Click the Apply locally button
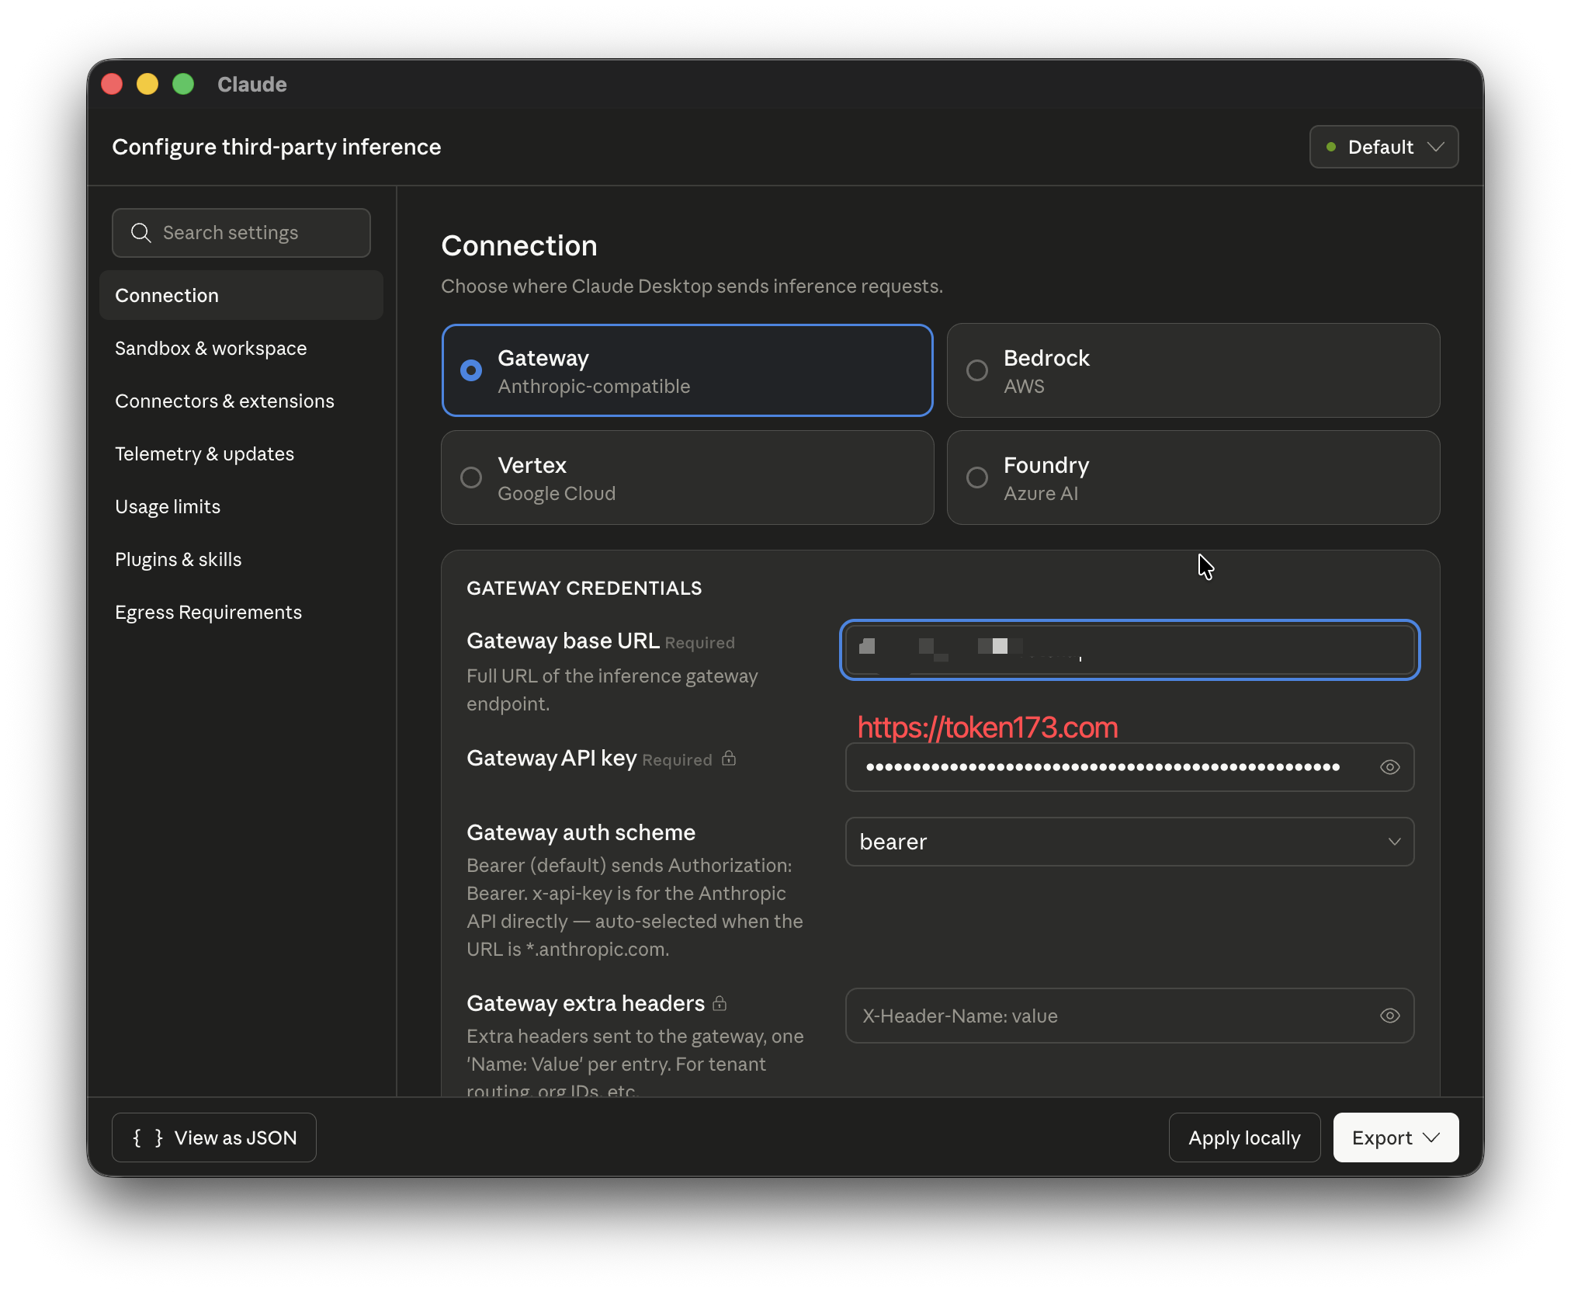The width and height of the screenshot is (1571, 1292). pyautogui.click(x=1244, y=1137)
